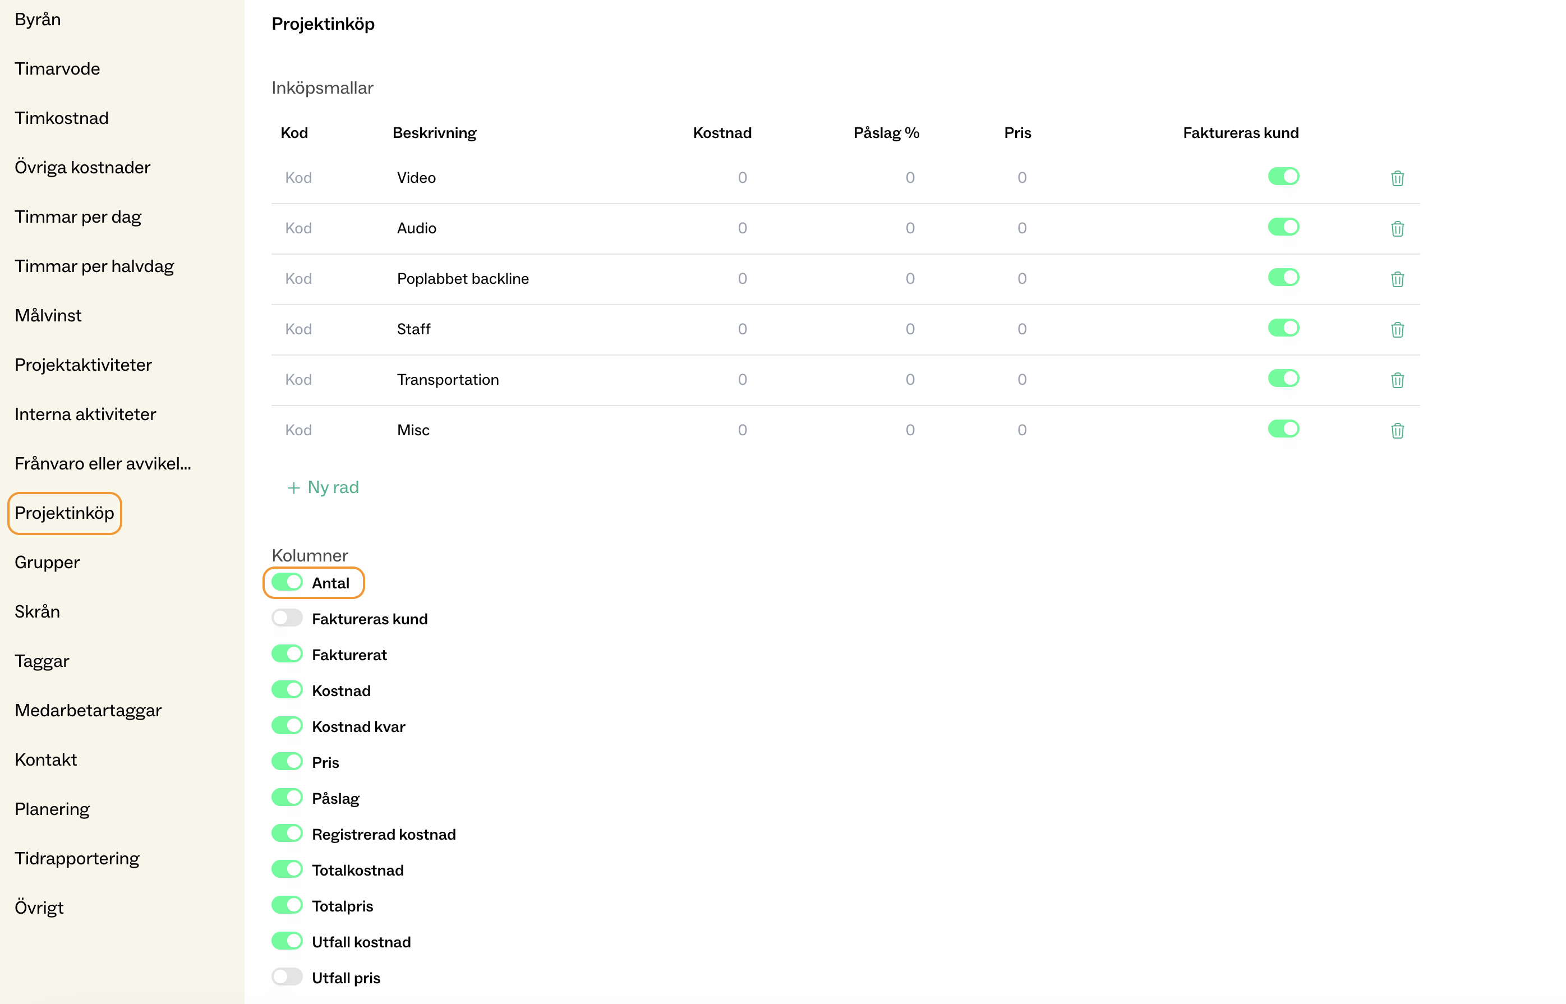
Task: Turn on the Utfall pris column
Action: pos(287,977)
